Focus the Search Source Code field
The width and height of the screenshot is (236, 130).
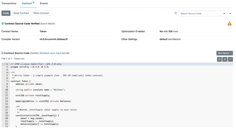point(200,13)
